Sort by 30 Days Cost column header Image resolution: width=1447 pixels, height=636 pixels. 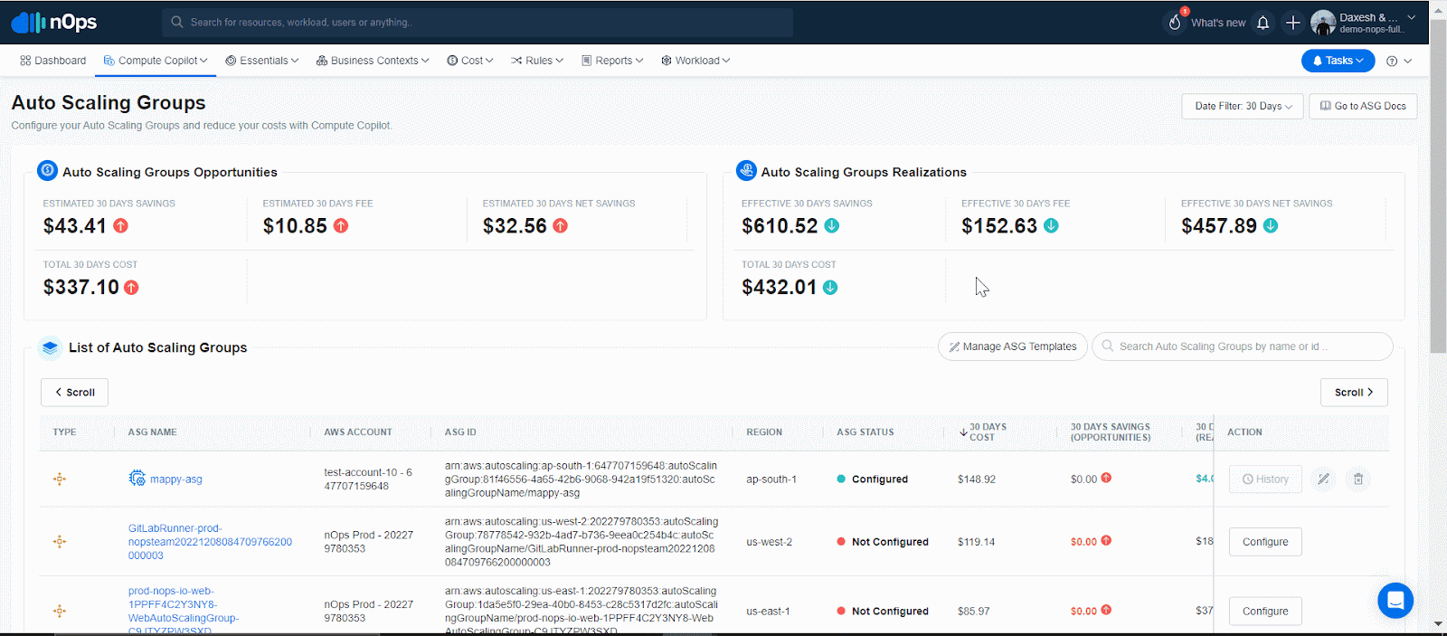(984, 432)
